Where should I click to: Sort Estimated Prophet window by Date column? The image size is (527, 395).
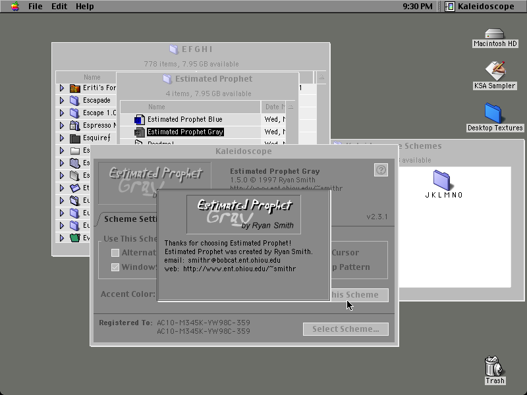click(273, 107)
